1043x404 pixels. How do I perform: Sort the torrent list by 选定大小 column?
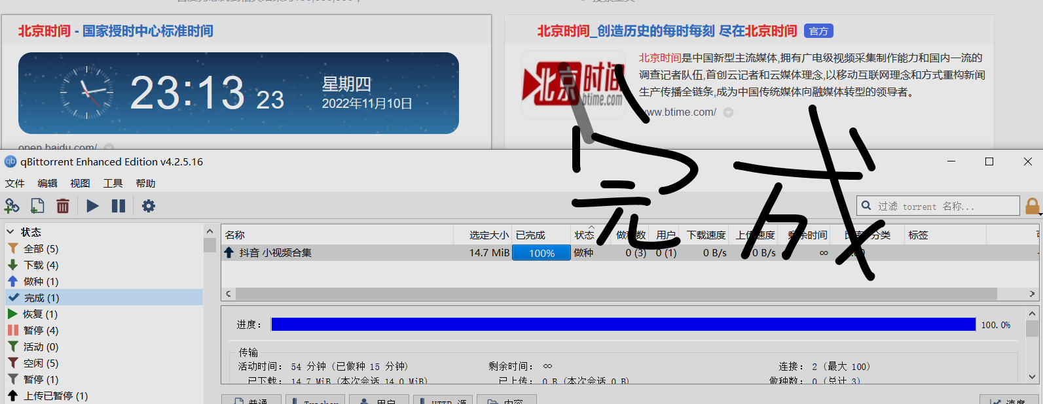pos(483,235)
